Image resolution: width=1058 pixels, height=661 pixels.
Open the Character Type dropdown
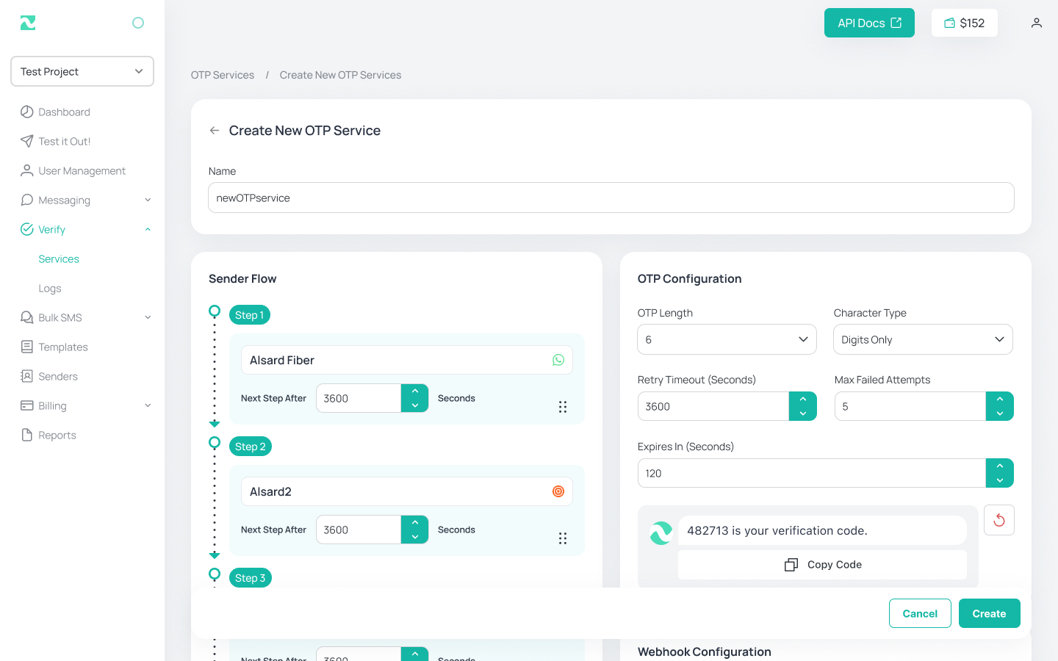point(924,339)
